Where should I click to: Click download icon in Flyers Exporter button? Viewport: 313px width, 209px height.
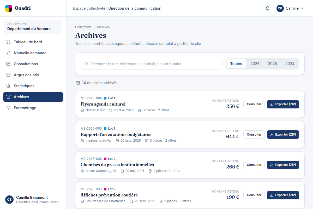coord(272,104)
